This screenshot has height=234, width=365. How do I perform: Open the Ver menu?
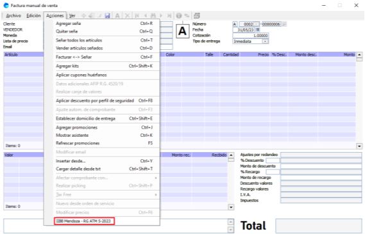(x=72, y=16)
